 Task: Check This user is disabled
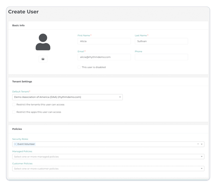click(79, 67)
